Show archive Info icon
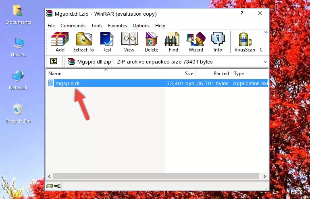 point(218,42)
